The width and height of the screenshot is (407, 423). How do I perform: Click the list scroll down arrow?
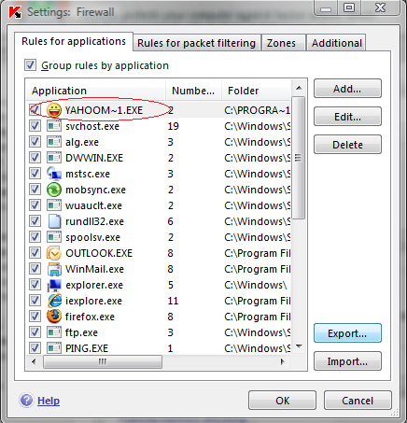tap(299, 346)
